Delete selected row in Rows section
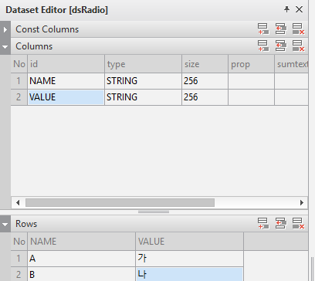Screen dimensions: 315x281 (x=298, y=223)
